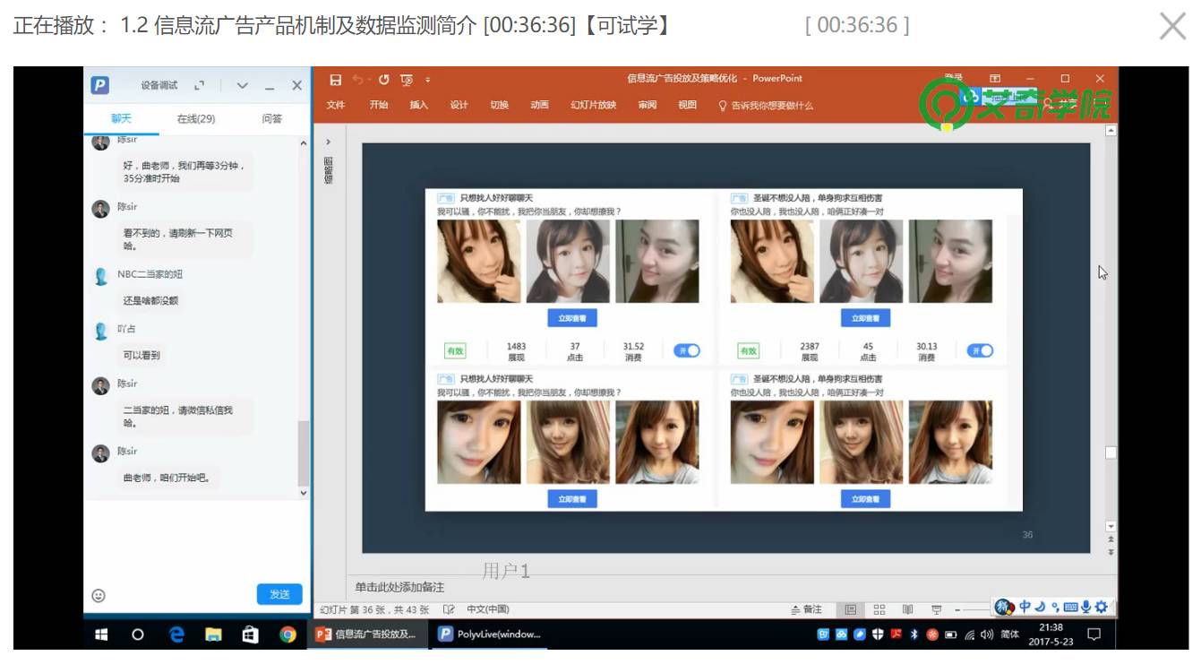The height and width of the screenshot is (664, 1201).
Task: Click the redo icon in quick access toolbar
Action: click(383, 80)
